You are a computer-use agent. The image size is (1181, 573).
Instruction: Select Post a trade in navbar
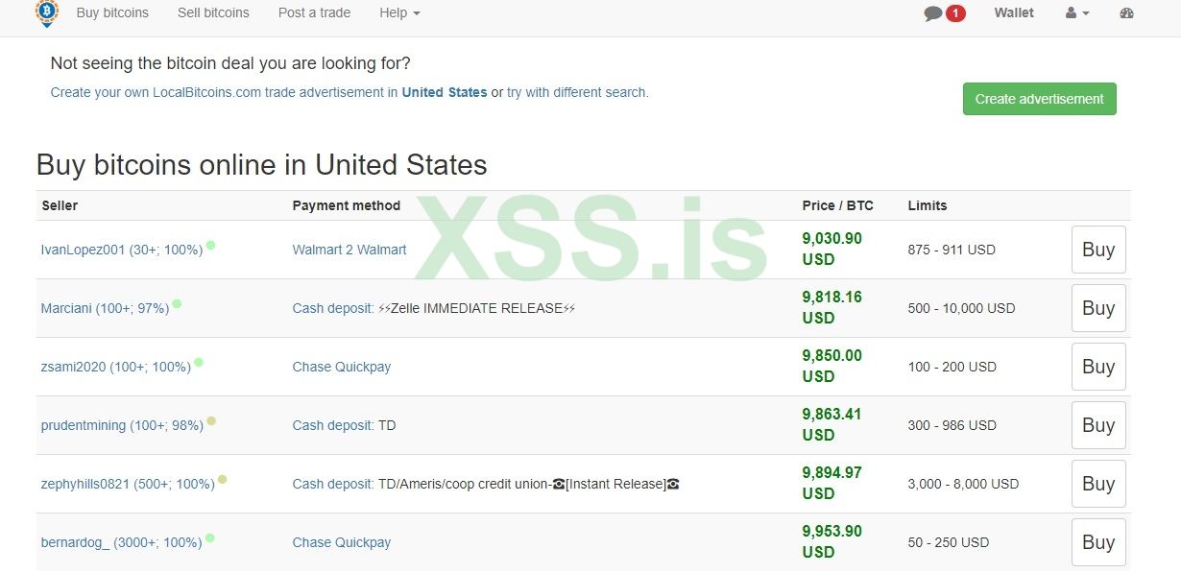314,13
